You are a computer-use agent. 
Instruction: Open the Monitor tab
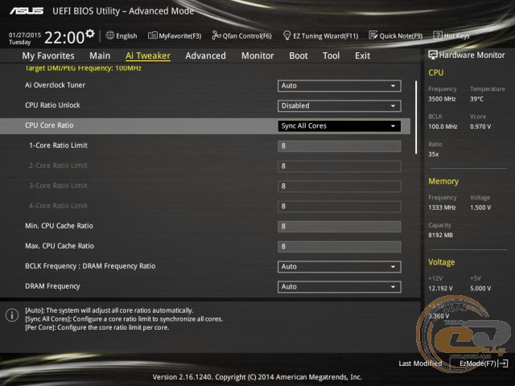257,55
